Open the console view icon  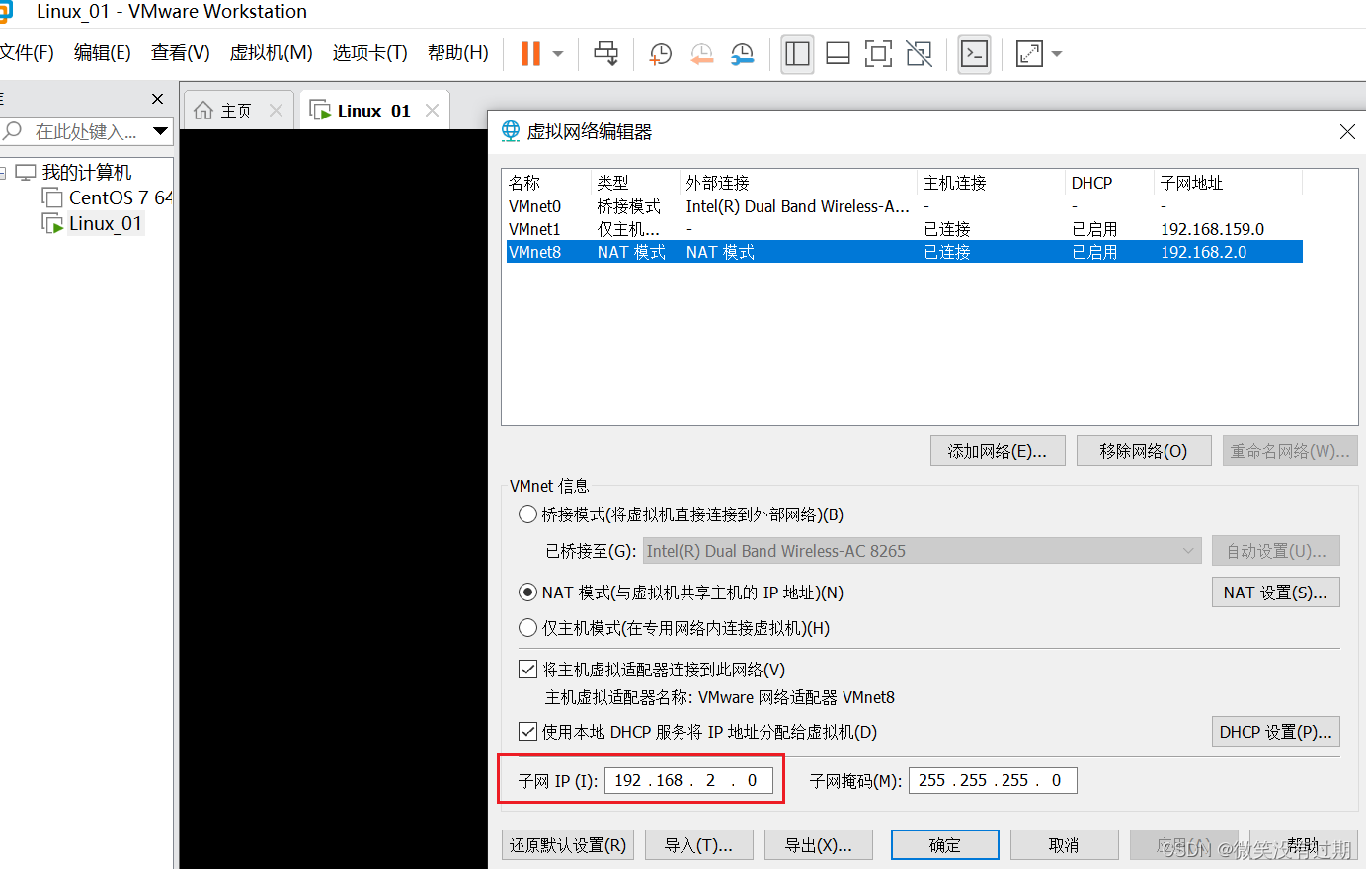pyautogui.click(x=974, y=53)
